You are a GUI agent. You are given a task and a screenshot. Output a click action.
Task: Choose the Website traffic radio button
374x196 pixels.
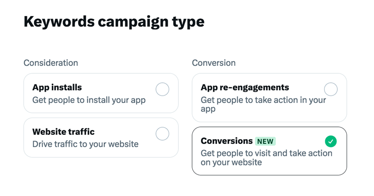[x=163, y=134]
